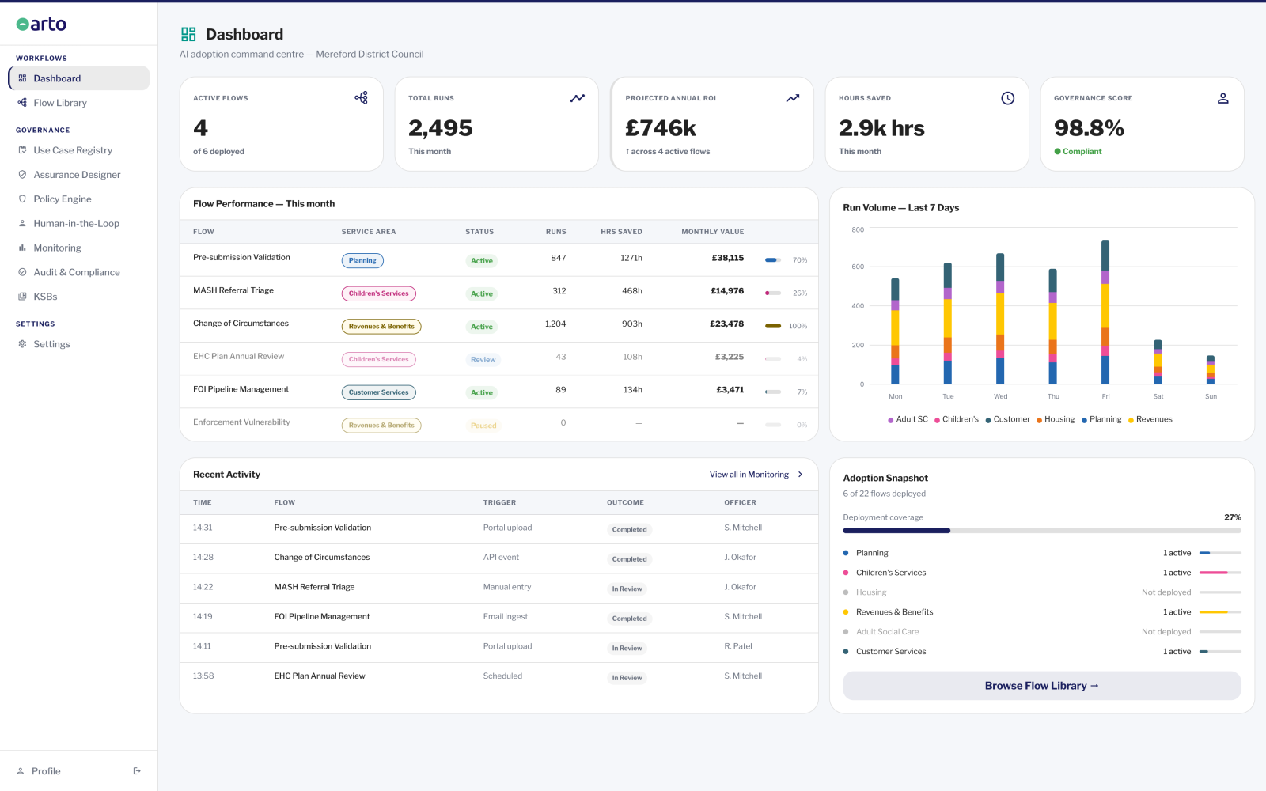
Task: Click the Customer Services tag
Action: pos(379,392)
